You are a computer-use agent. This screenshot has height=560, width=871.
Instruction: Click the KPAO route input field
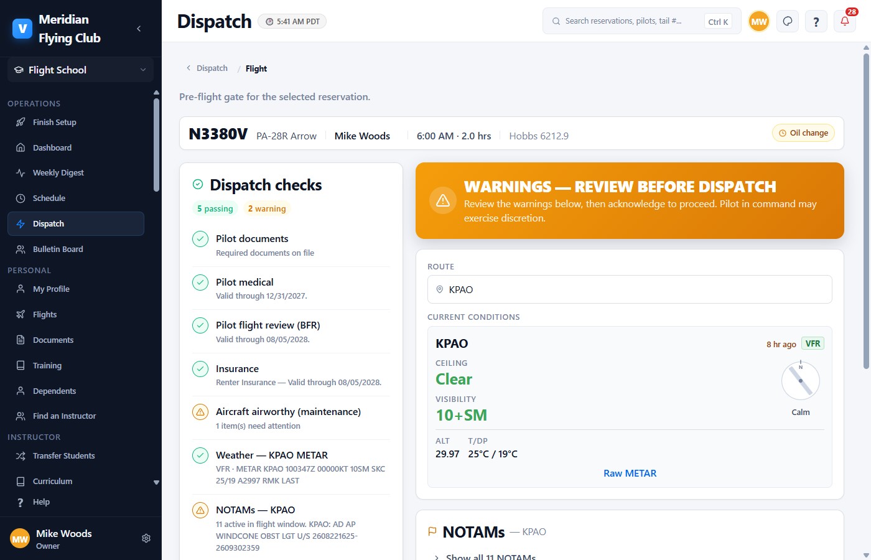pyautogui.click(x=630, y=289)
